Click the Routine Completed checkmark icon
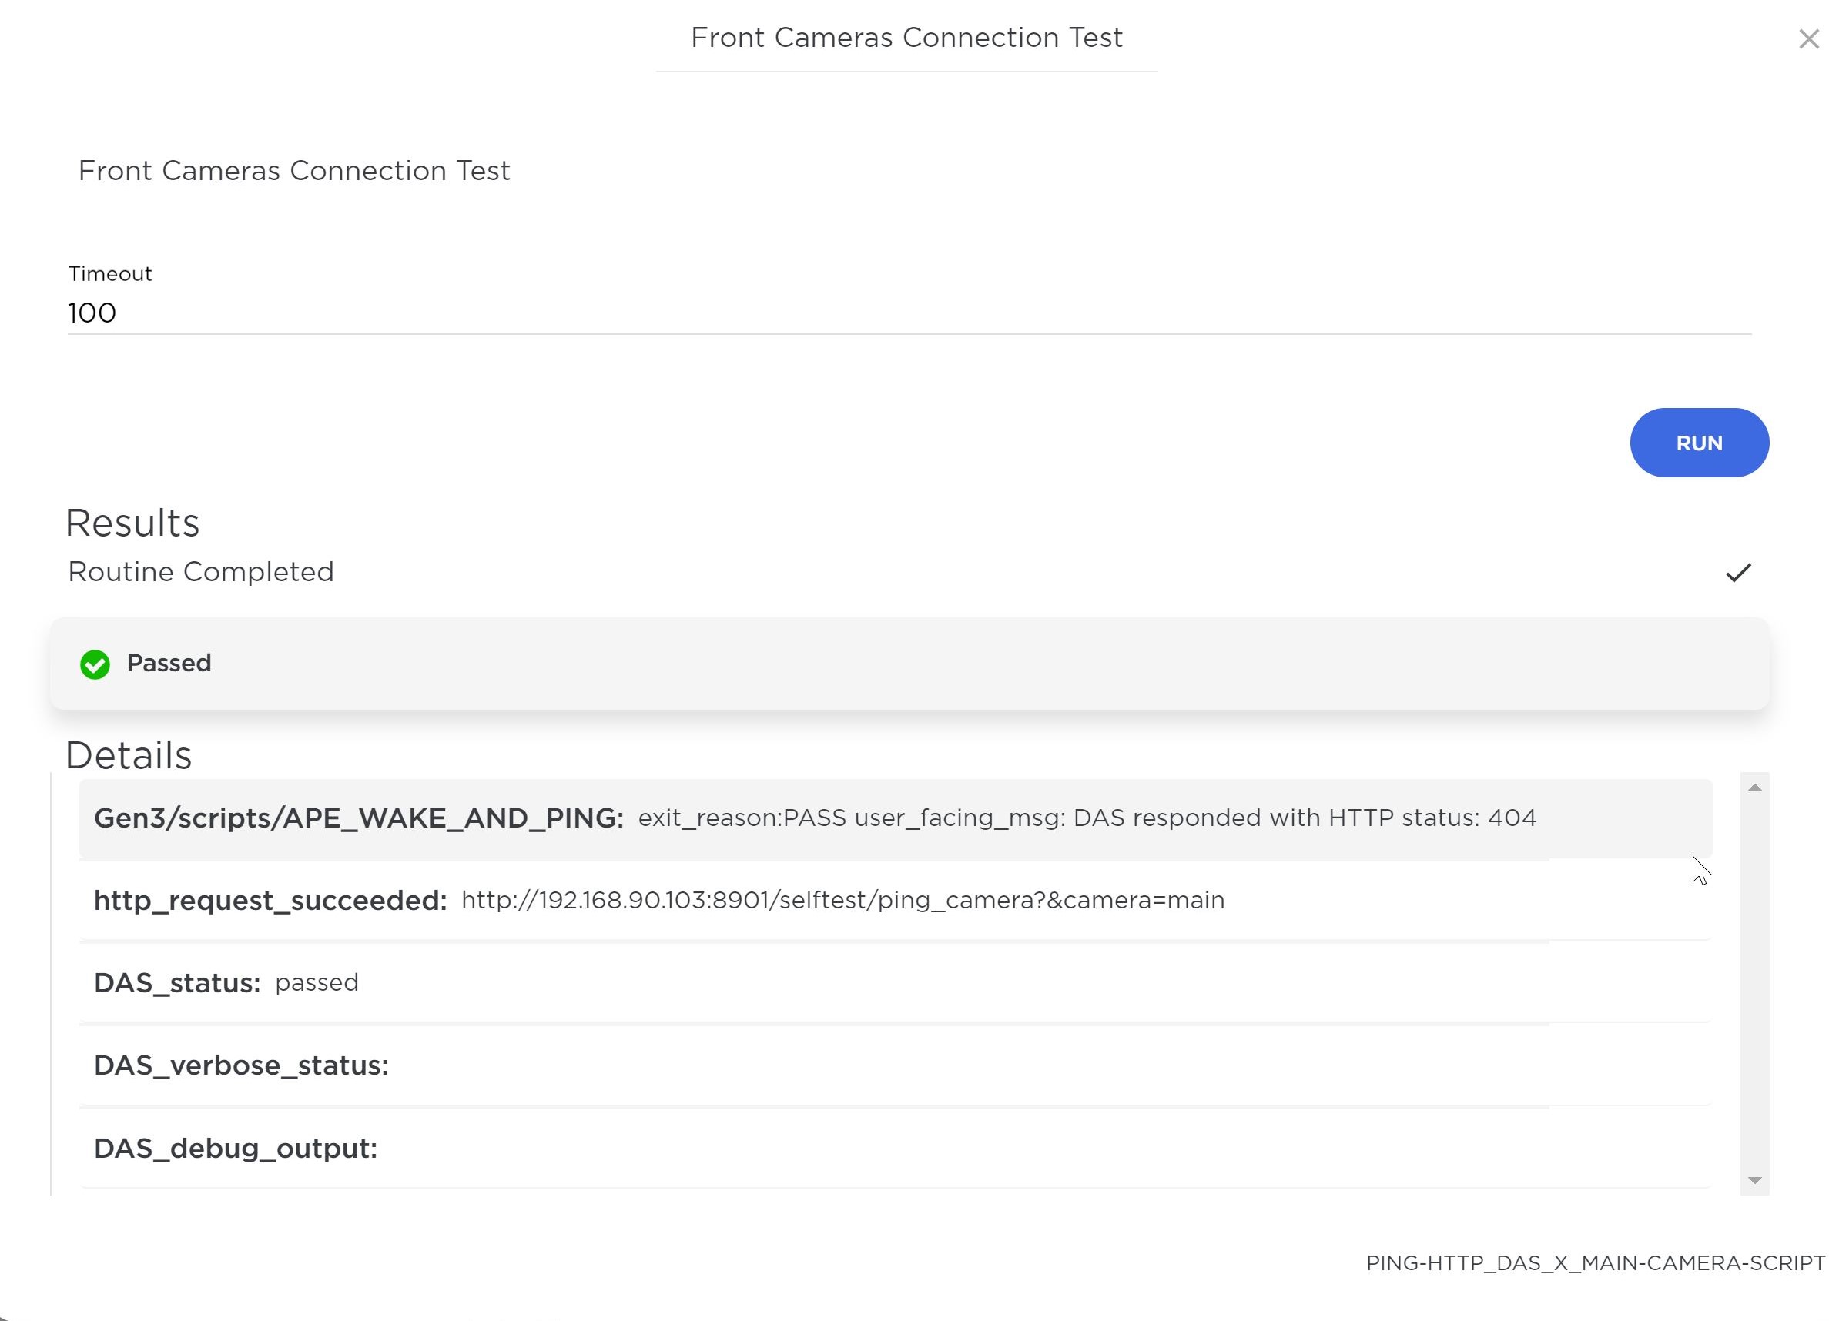This screenshot has width=1829, height=1321. (1738, 573)
